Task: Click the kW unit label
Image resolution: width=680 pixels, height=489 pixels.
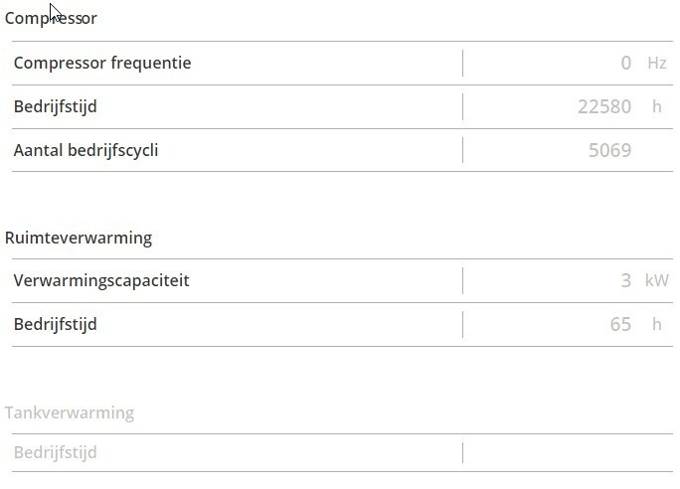Action: click(656, 281)
